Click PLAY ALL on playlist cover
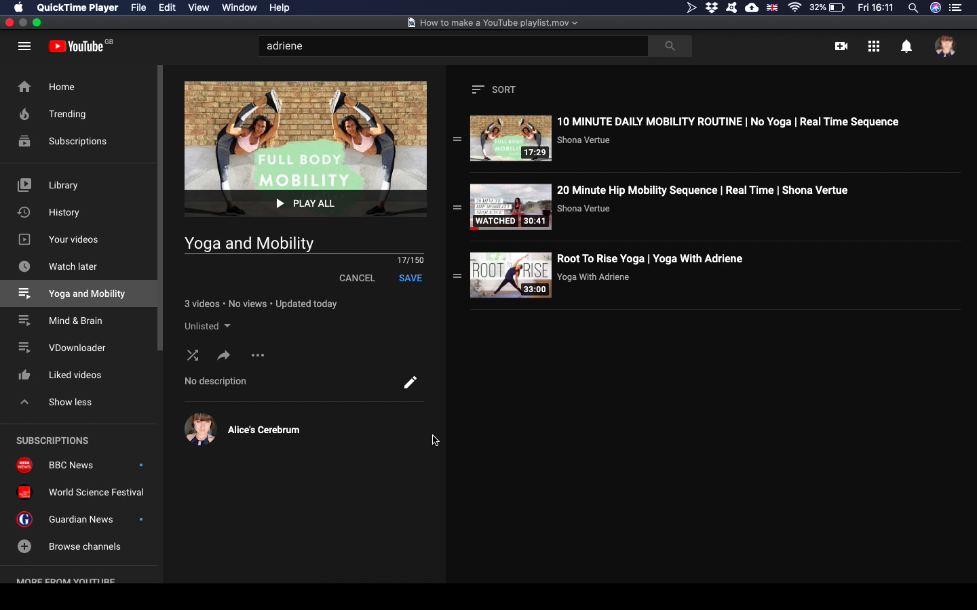 pos(305,203)
